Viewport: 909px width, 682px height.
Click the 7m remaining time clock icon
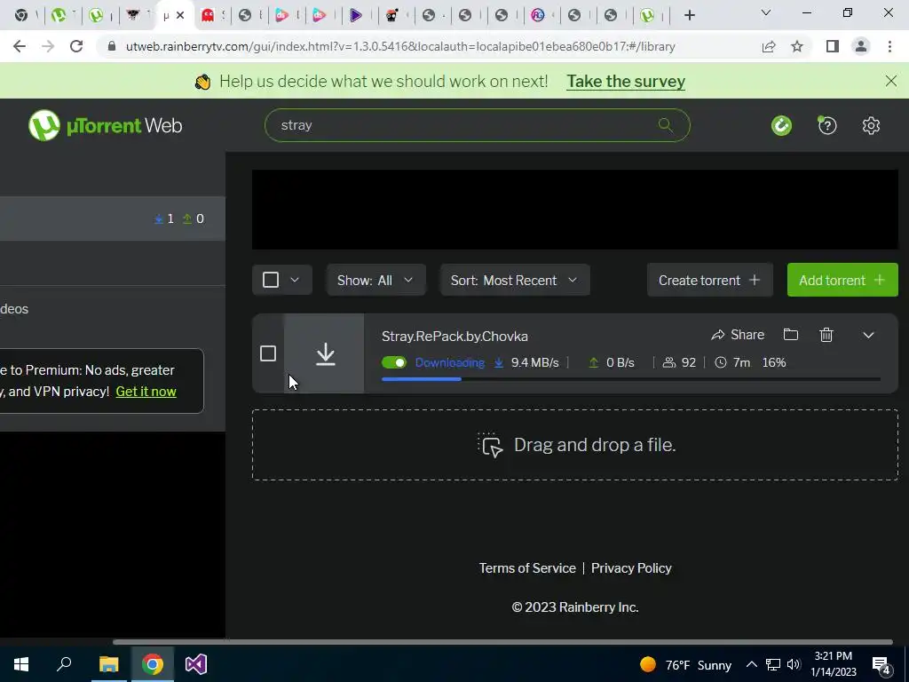point(721,362)
